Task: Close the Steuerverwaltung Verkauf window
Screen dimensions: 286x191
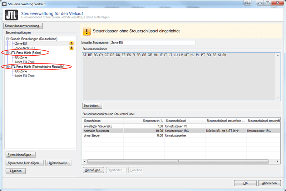Action: pyautogui.click(x=278, y=3)
